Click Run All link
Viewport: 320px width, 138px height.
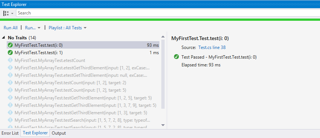tap(11, 28)
